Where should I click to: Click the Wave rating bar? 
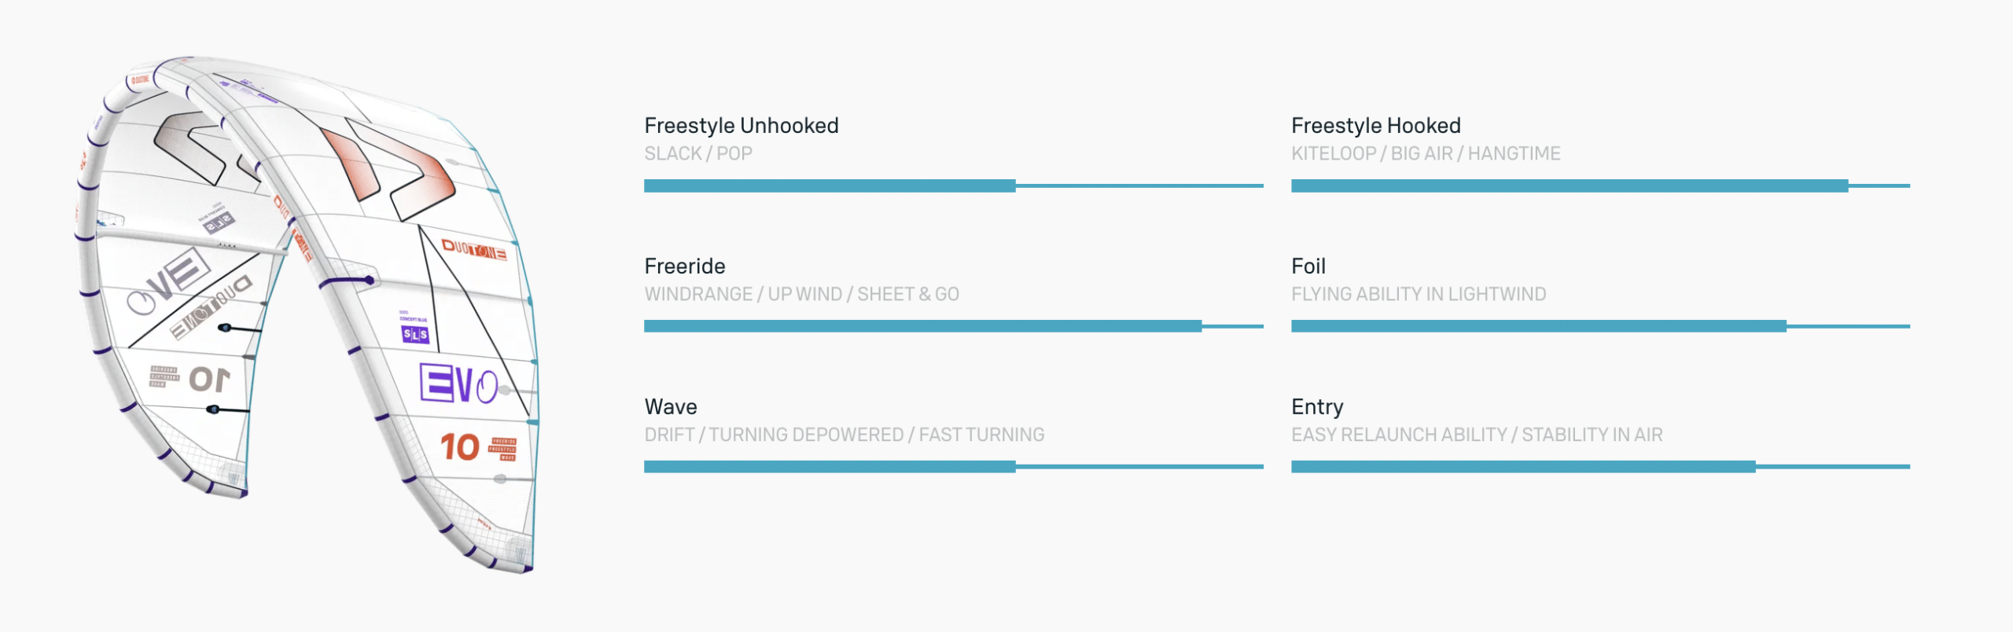(x=953, y=467)
